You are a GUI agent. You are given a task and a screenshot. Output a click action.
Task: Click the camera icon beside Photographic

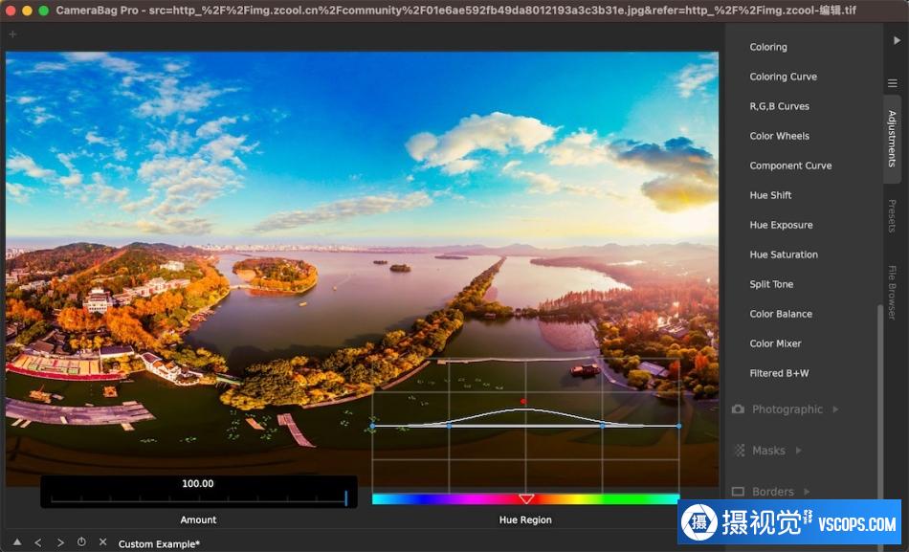tap(738, 409)
